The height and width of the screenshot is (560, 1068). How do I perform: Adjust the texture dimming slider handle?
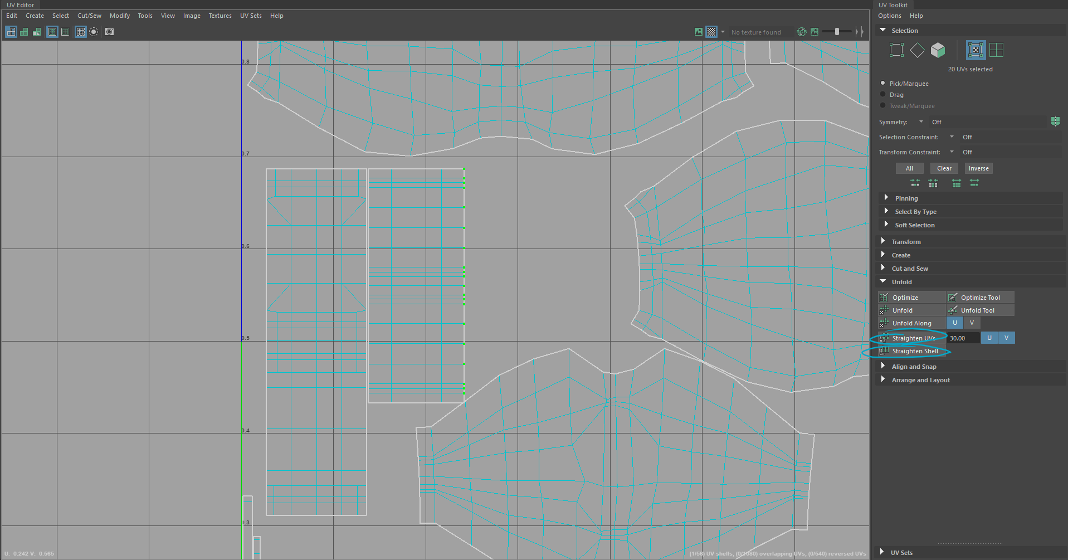(837, 32)
